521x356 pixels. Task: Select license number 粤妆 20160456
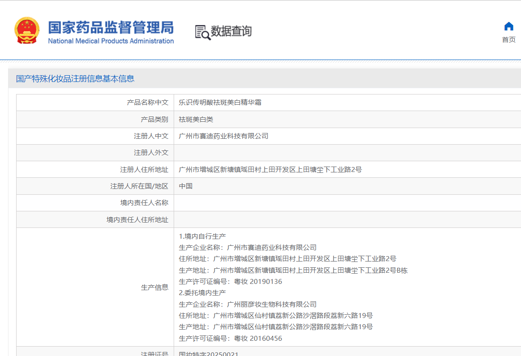[258, 339]
